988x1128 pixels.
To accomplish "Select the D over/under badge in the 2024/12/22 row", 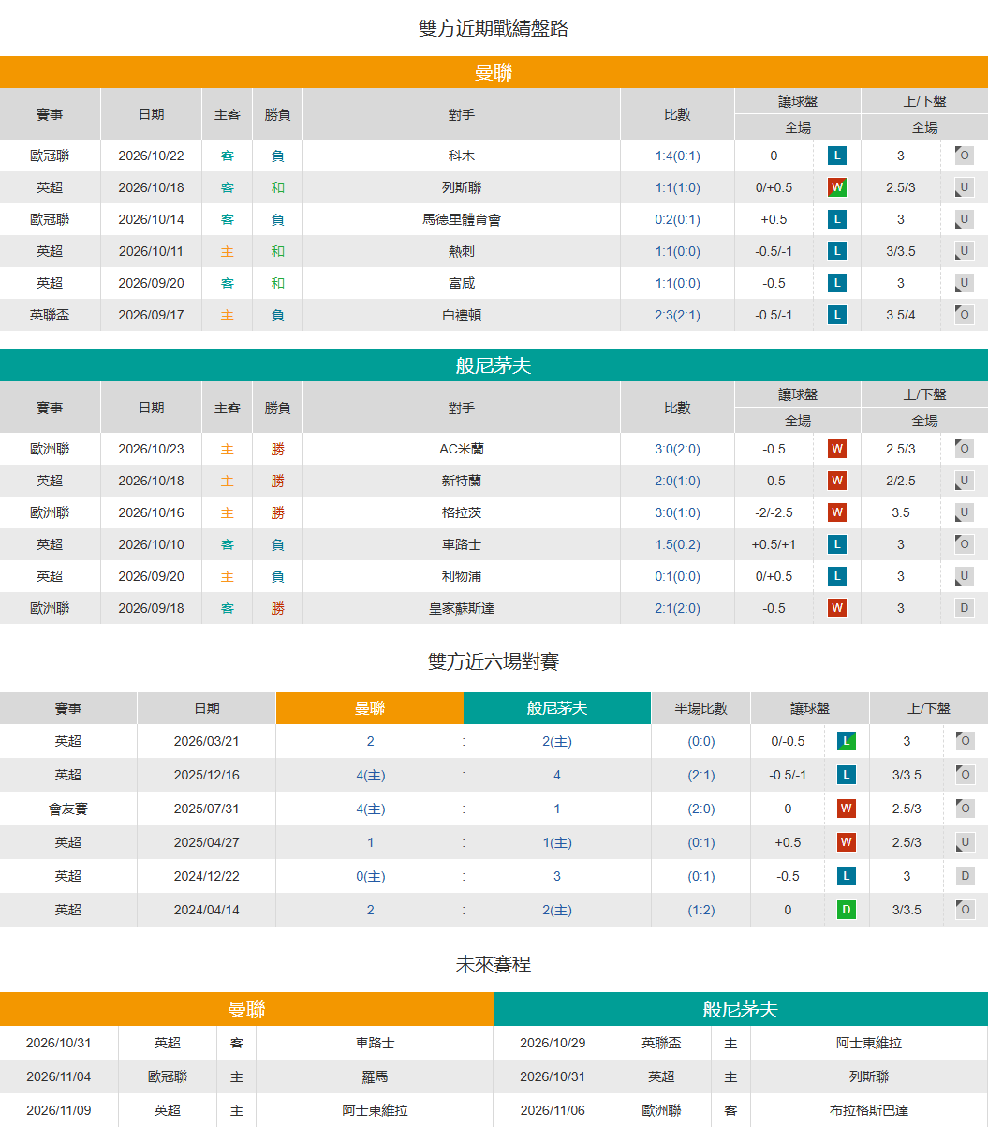I will coord(966,876).
